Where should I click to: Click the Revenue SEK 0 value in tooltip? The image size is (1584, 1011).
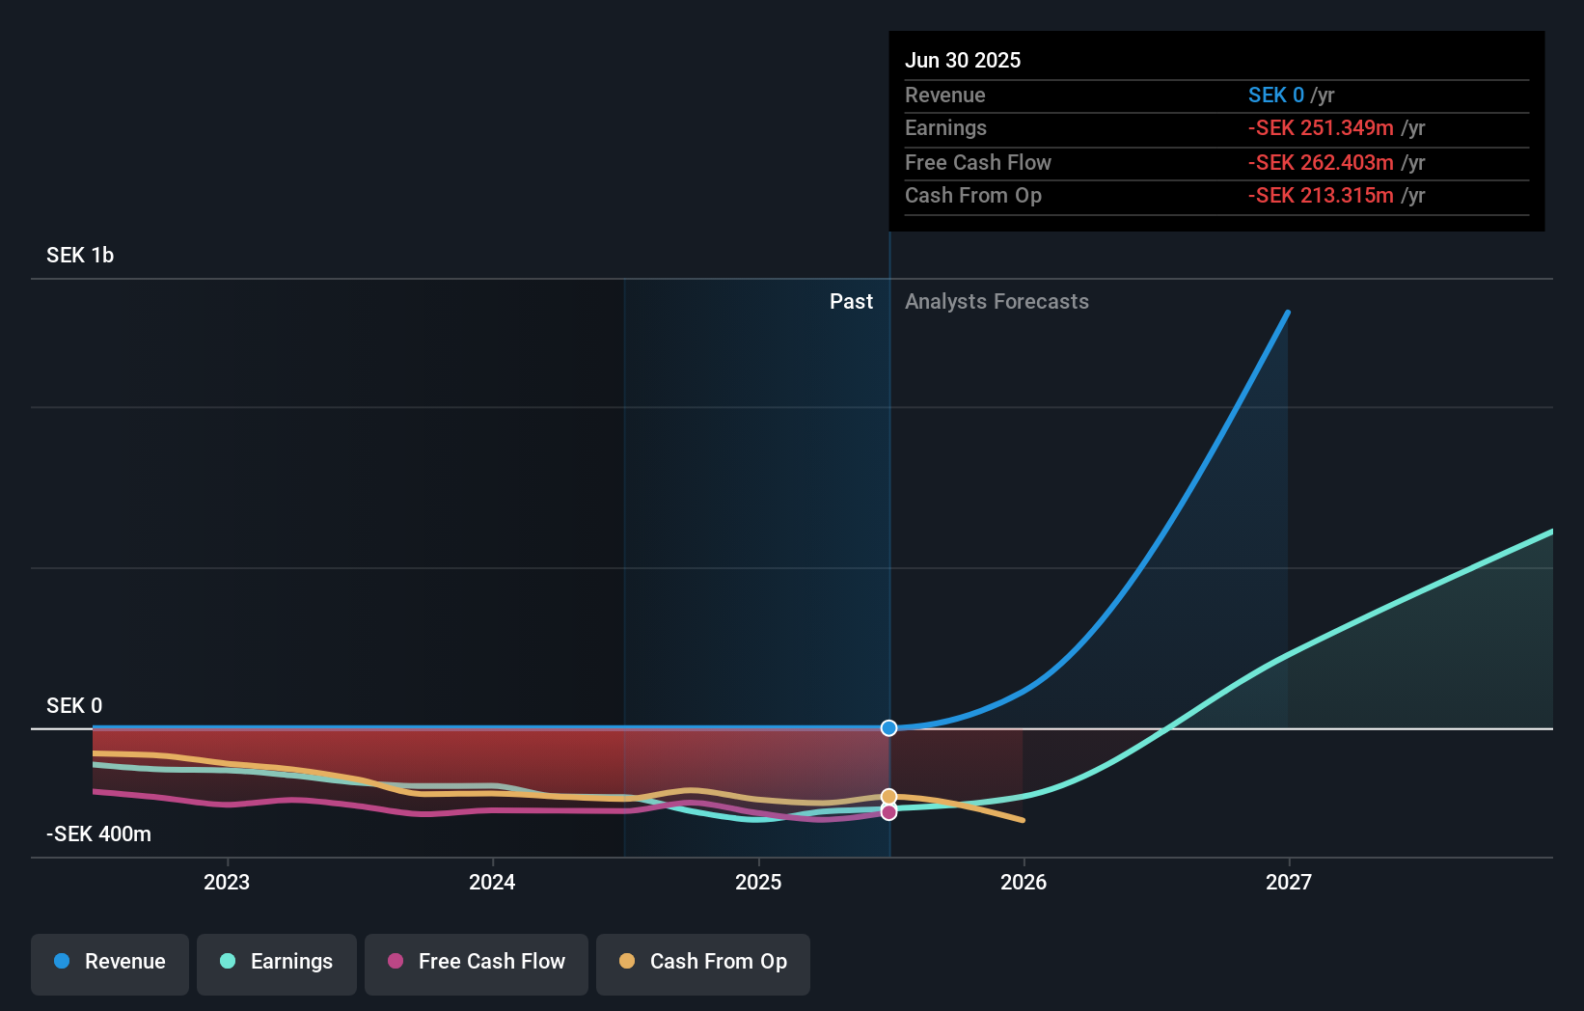pos(1276,95)
